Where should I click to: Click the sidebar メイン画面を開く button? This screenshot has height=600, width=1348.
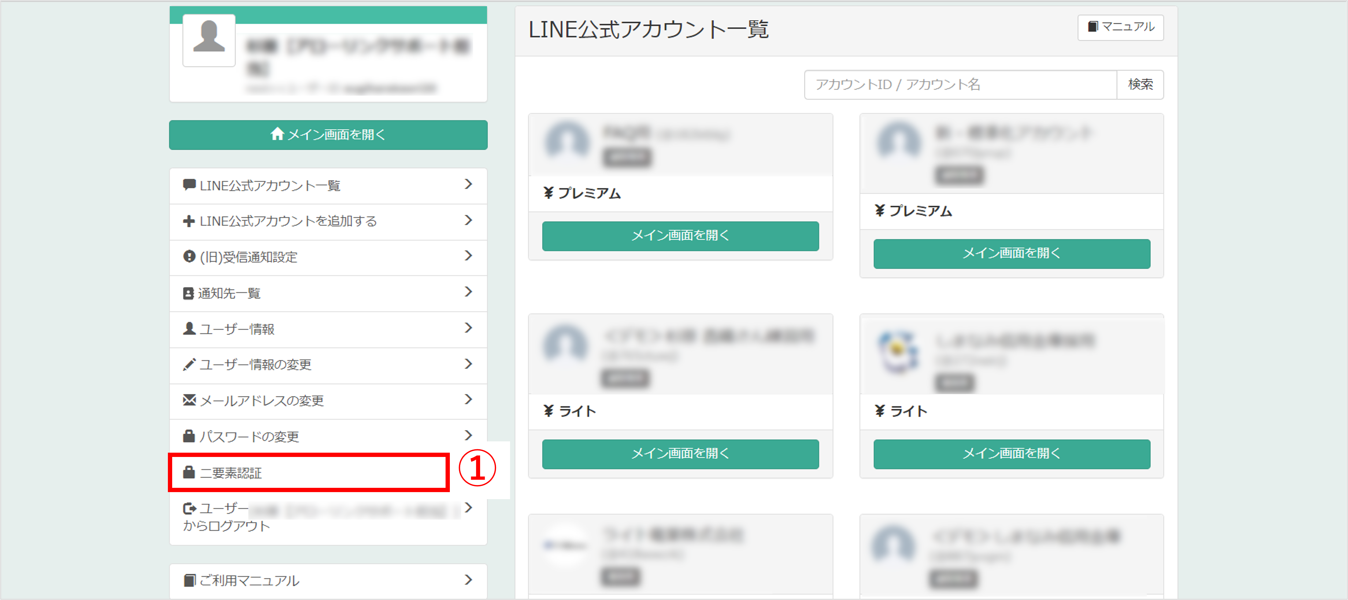[x=328, y=135]
